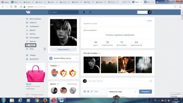This screenshot has height=103, width=183.
Task: Close the 'Записи на стене' popup
Action: [135, 92]
